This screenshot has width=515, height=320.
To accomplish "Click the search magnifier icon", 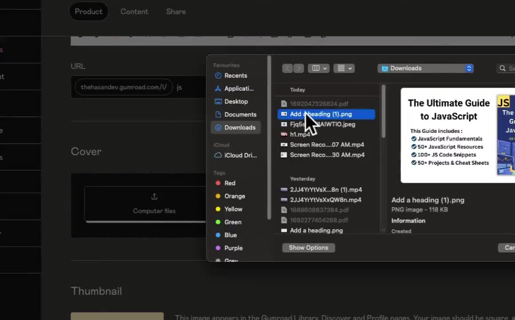I will pos(503,68).
